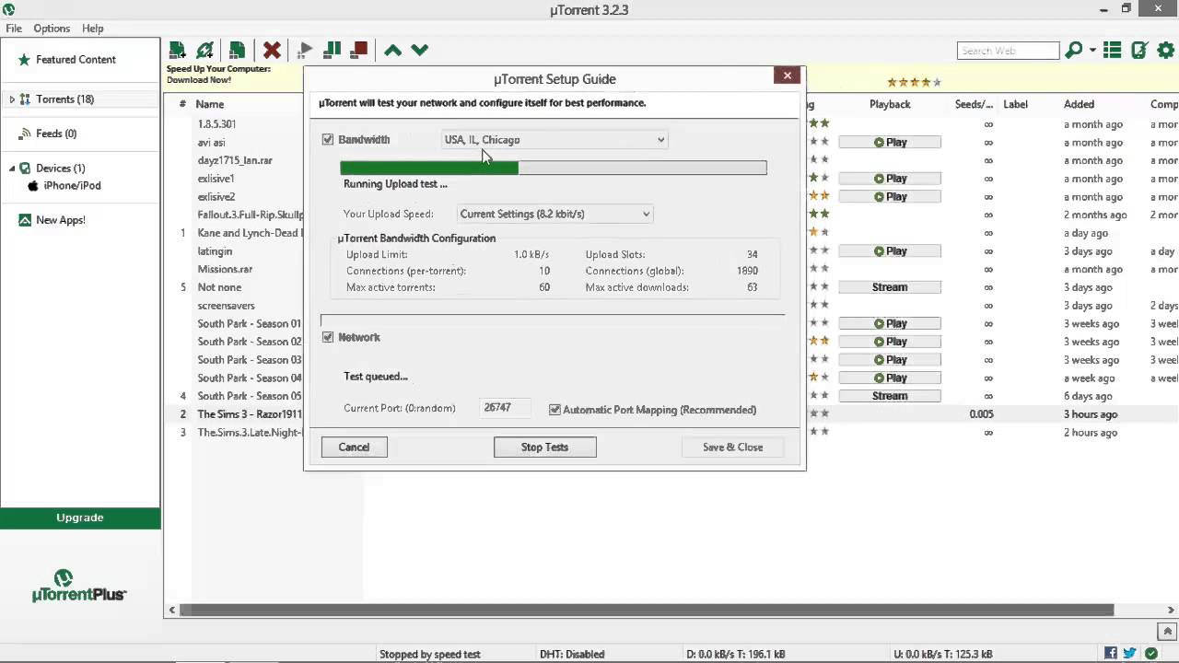Screen dimensions: 1179x663
Task: Click the Twitter bird icon in status bar
Action: pos(1130,653)
